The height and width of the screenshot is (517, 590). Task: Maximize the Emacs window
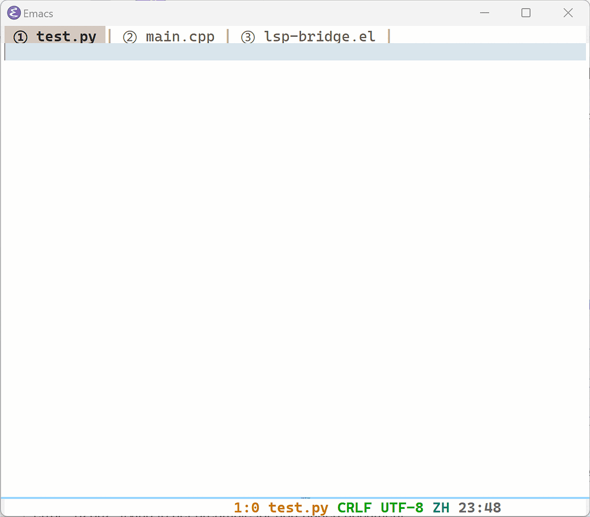pos(526,13)
